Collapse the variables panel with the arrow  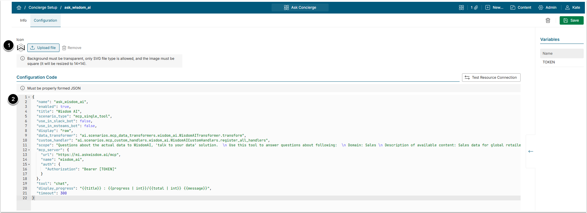click(531, 151)
